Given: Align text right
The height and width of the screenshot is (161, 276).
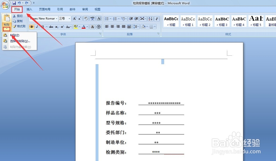Looking at the screenshot, I should (x=118, y=26).
